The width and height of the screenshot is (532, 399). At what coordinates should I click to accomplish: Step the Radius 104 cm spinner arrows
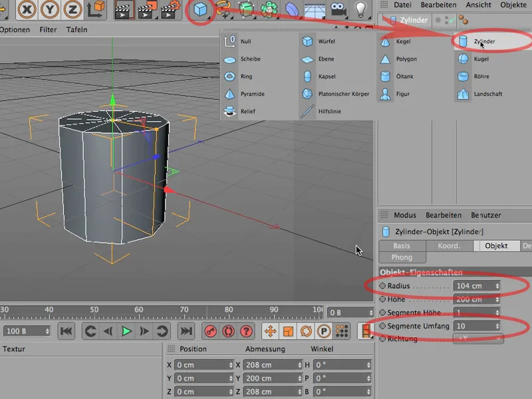(497, 286)
